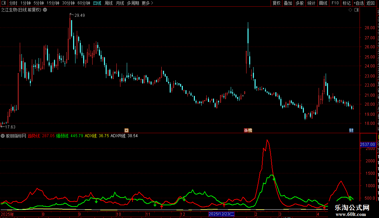Select the 1分钟 period
379x218 pixels.
click(25, 3)
